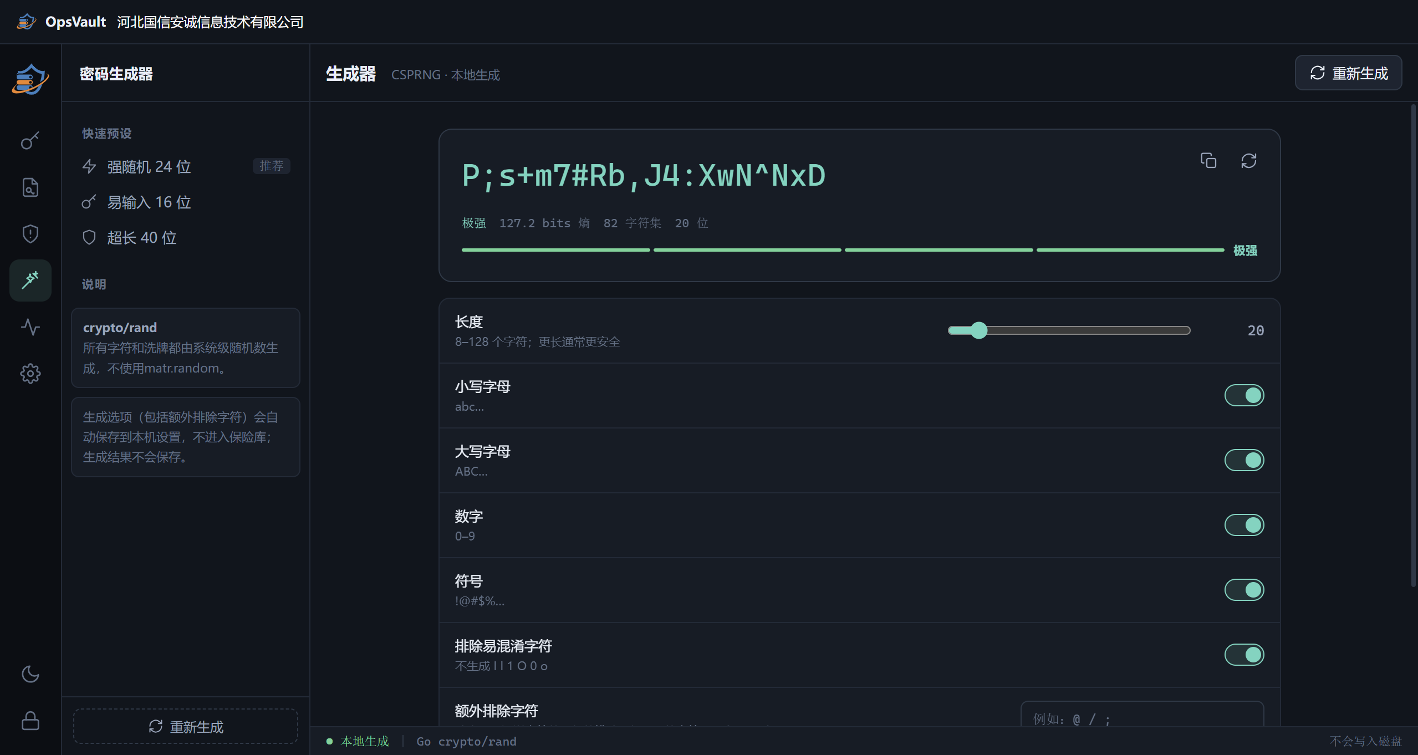Focus the 额外排除字符 input field

pyautogui.click(x=1142, y=715)
